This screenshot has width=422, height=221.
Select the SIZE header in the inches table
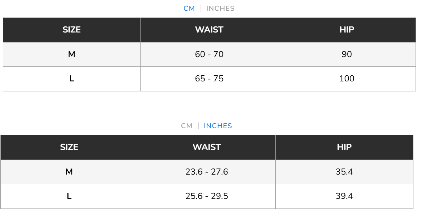click(69, 147)
